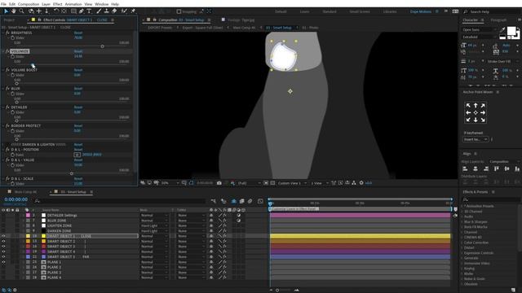
Task: Open the graph editor icon in timeline
Action: tap(260, 201)
